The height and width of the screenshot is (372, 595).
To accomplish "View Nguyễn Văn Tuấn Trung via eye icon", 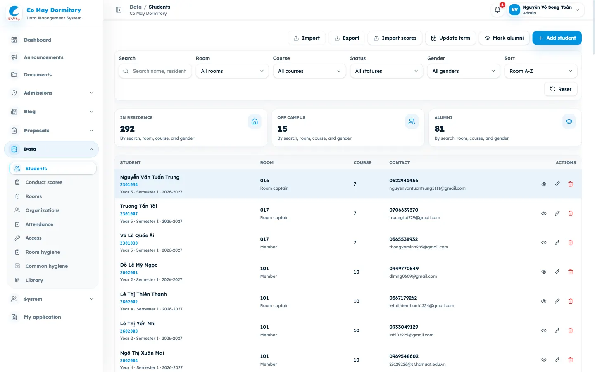I will pos(544,184).
